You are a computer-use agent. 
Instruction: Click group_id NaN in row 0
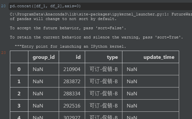point(38,69)
